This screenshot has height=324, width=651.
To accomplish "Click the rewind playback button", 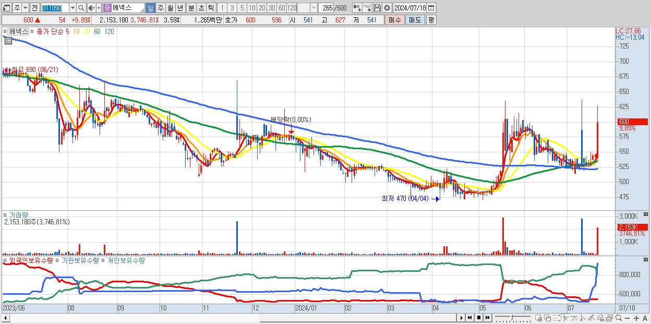I will (469, 318).
